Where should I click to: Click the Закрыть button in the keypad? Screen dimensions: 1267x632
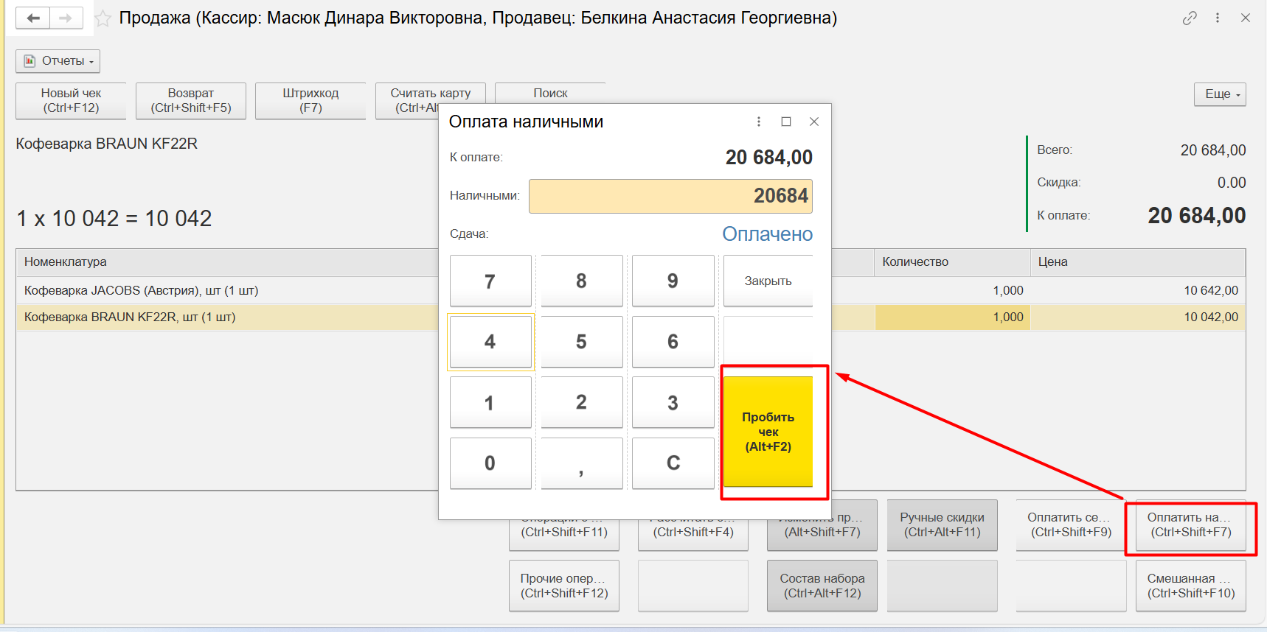[768, 281]
